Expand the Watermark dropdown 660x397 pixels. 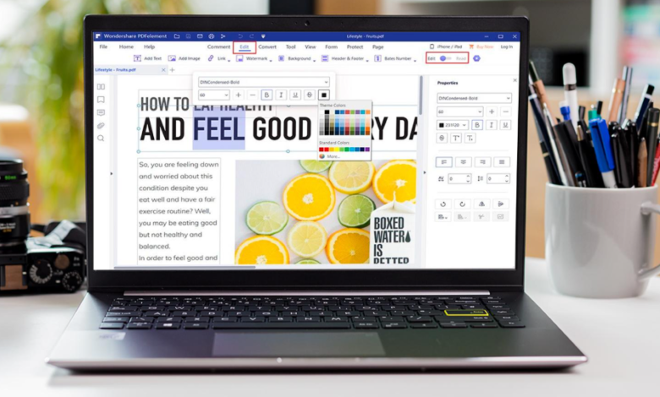point(271,60)
